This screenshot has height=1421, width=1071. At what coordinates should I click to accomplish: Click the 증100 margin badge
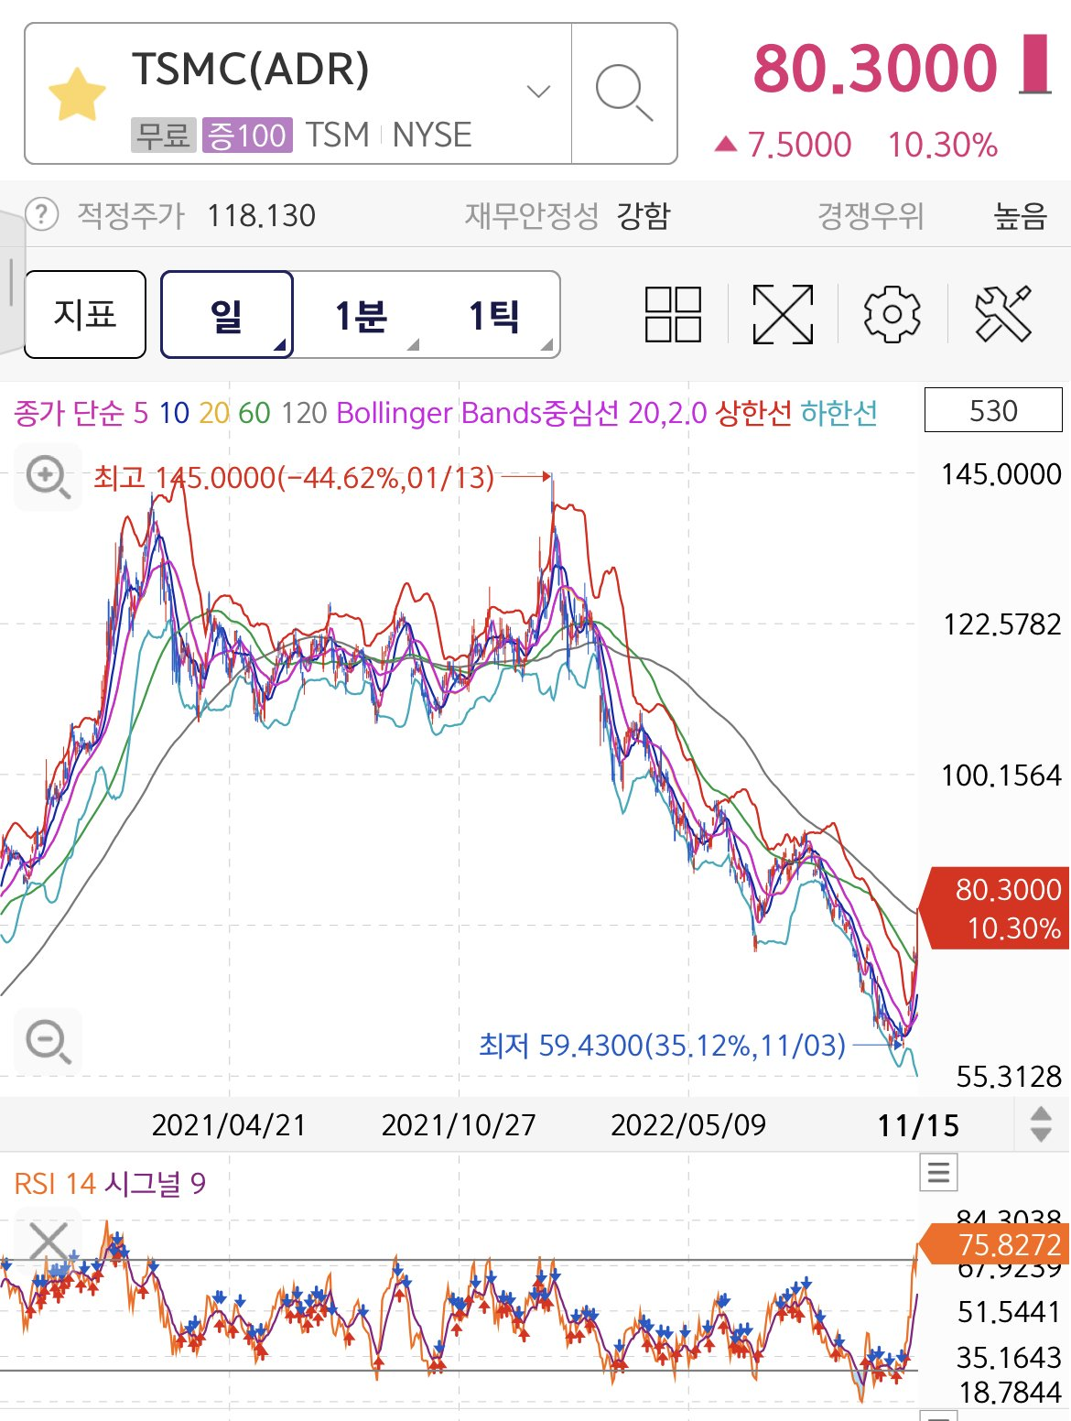(x=247, y=136)
